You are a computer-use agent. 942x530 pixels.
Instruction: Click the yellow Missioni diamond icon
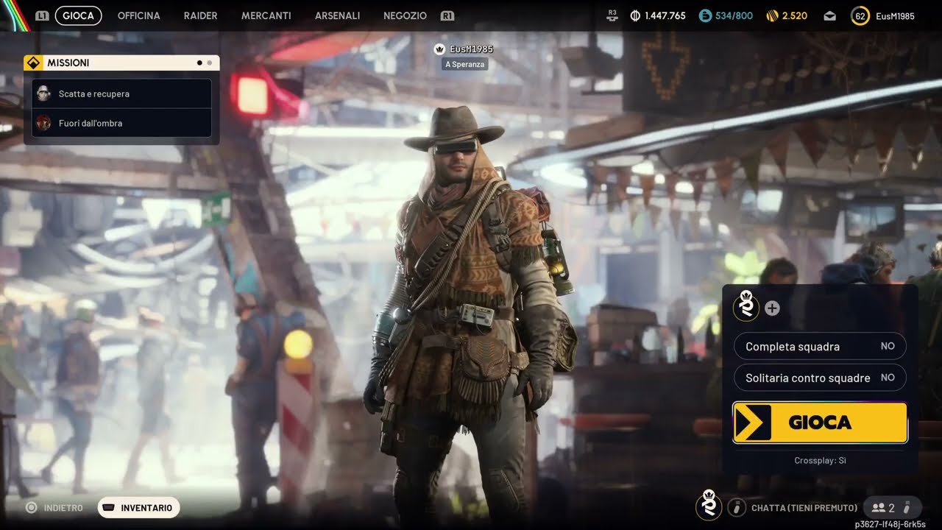(x=33, y=63)
